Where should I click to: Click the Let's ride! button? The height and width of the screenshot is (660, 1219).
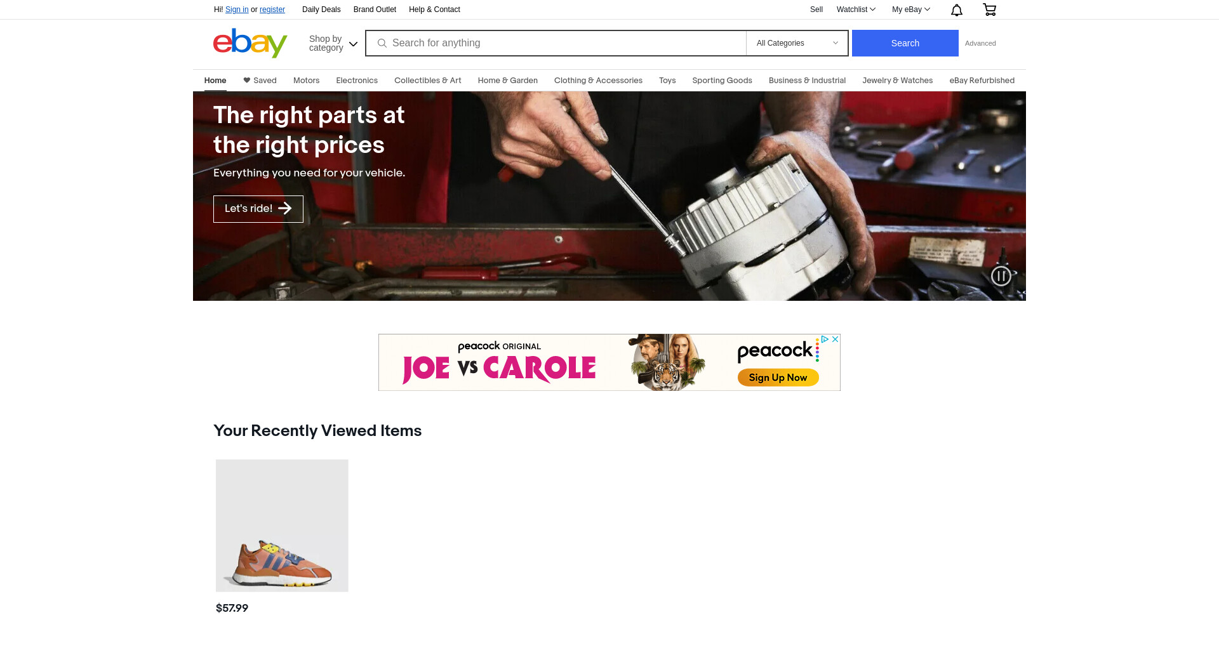pos(258,209)
